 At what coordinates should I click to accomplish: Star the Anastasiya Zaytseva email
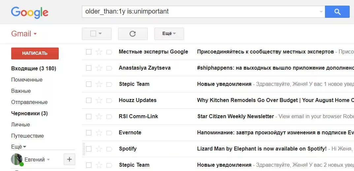click(99, 68)
